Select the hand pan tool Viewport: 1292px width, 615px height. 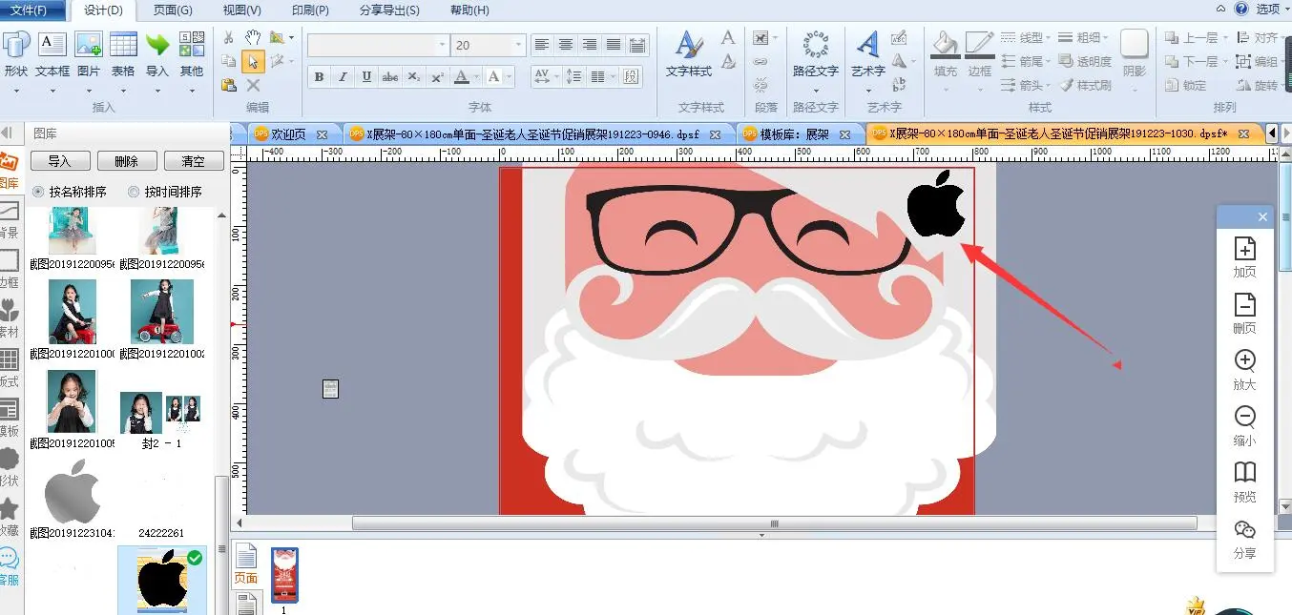tap(253, 37)
